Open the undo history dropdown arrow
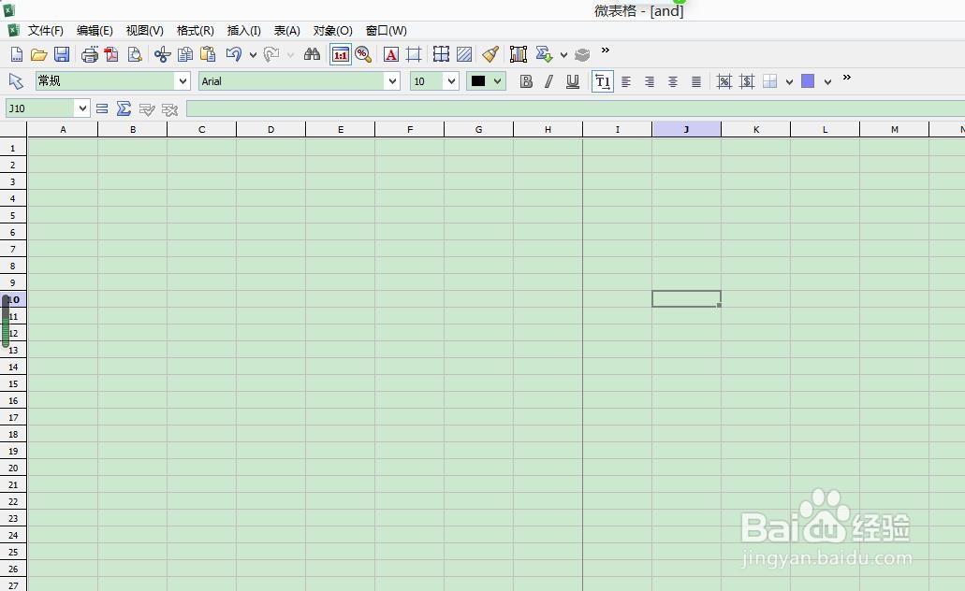 (253, 55)
